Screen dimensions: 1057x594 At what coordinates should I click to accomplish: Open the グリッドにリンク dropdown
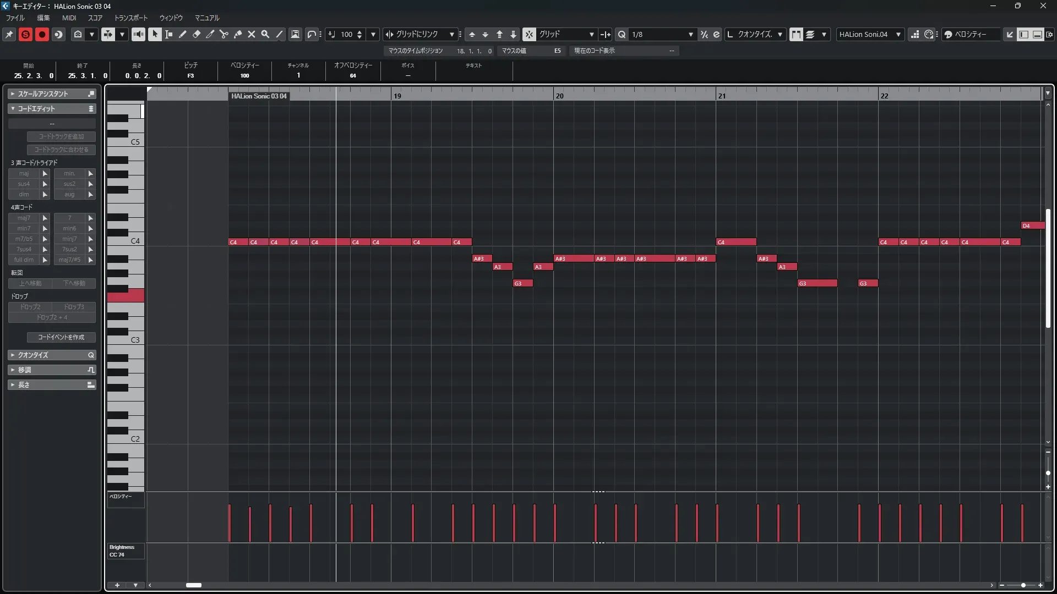(x=421, y=34)
